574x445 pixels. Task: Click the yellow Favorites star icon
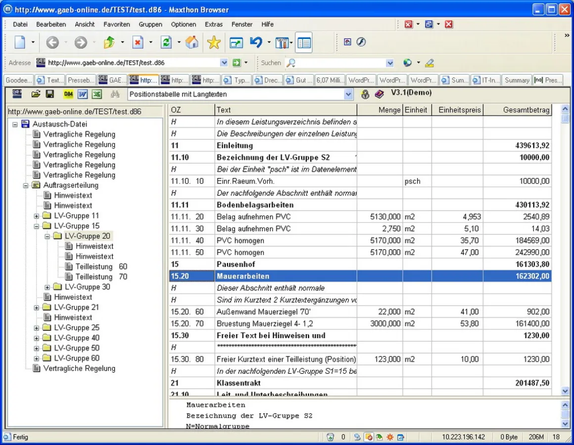point(213,43)
